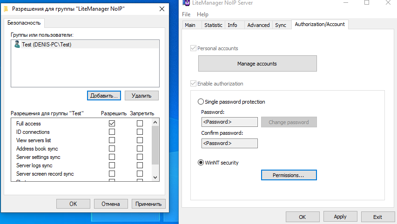Click the permissions list scrollbar thumb
This screenshot has height=224, width=397.
coord(155,145)
